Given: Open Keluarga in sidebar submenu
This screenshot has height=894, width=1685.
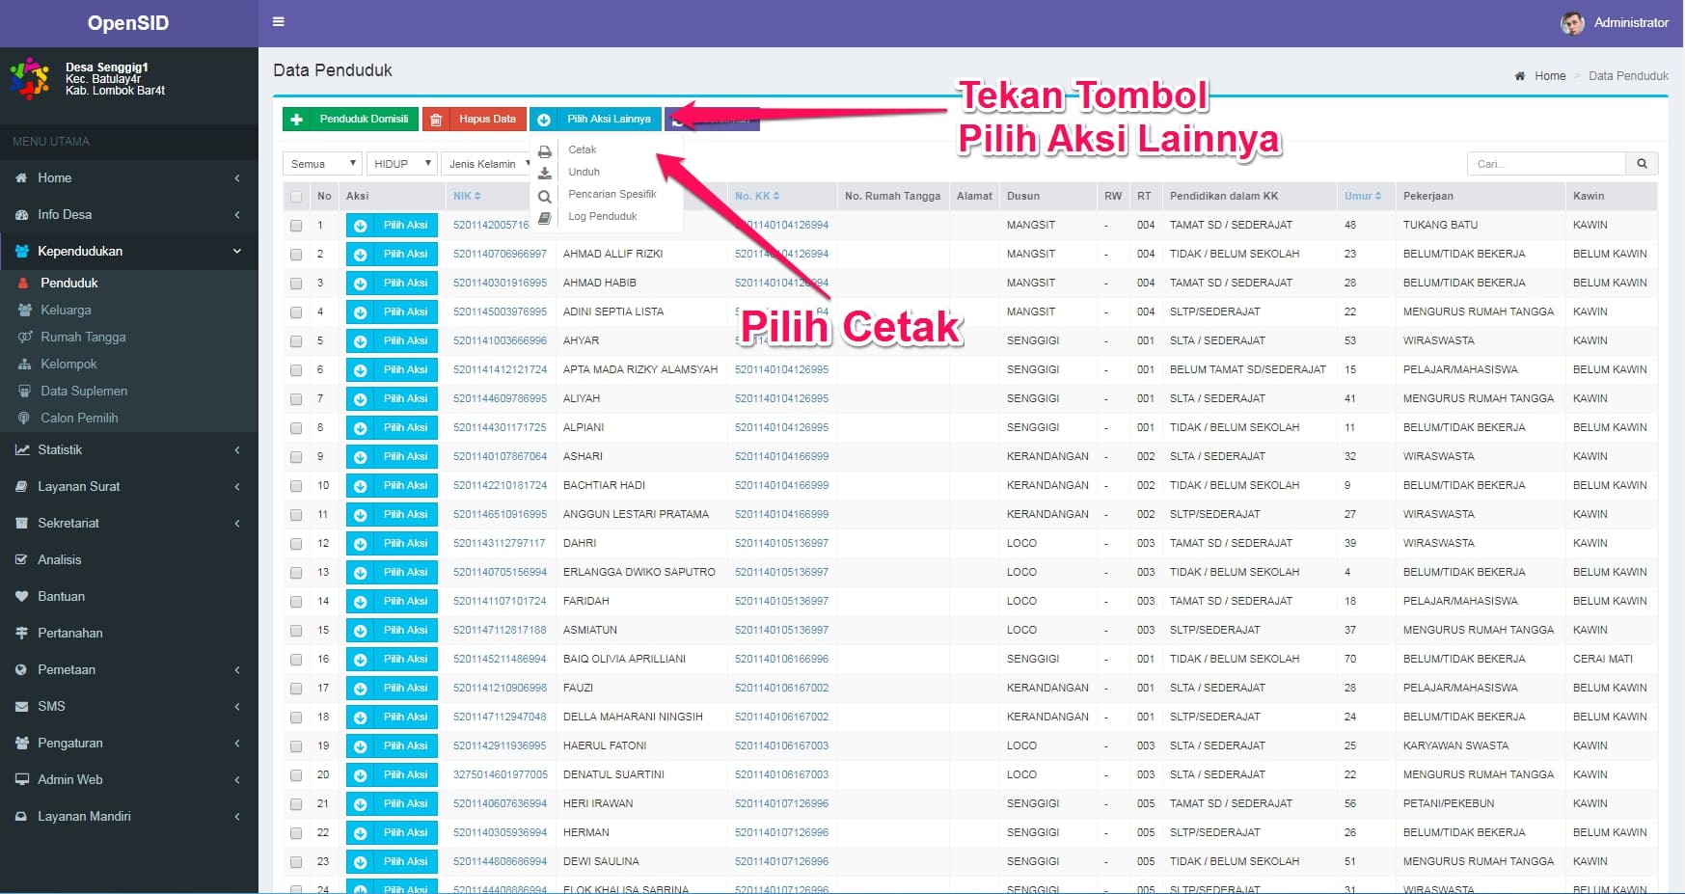Looking at the screenshot, I should (x=66, y=310).
